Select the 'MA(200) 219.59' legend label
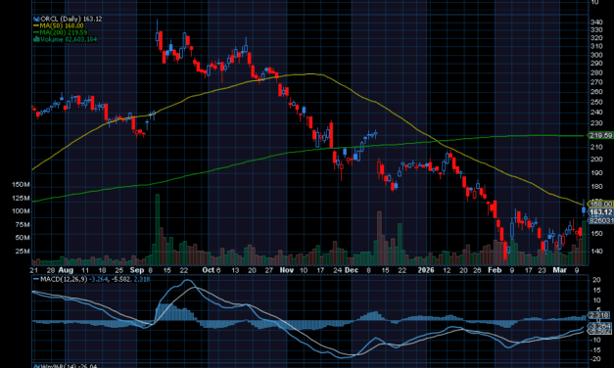Image resolution: width=614 pixels, height=368 pixels. coord(64,32)
